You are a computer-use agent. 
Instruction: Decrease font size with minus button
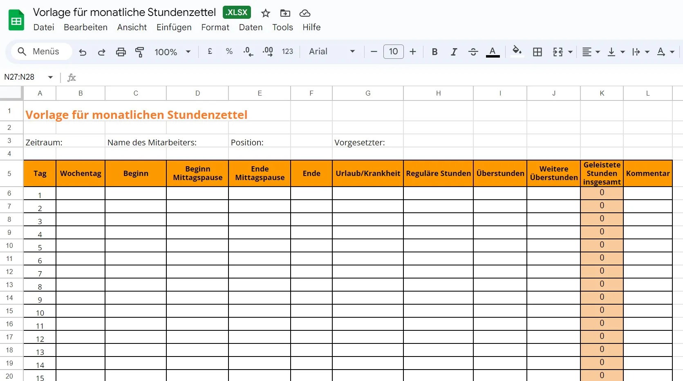click(x=374, y=51)
